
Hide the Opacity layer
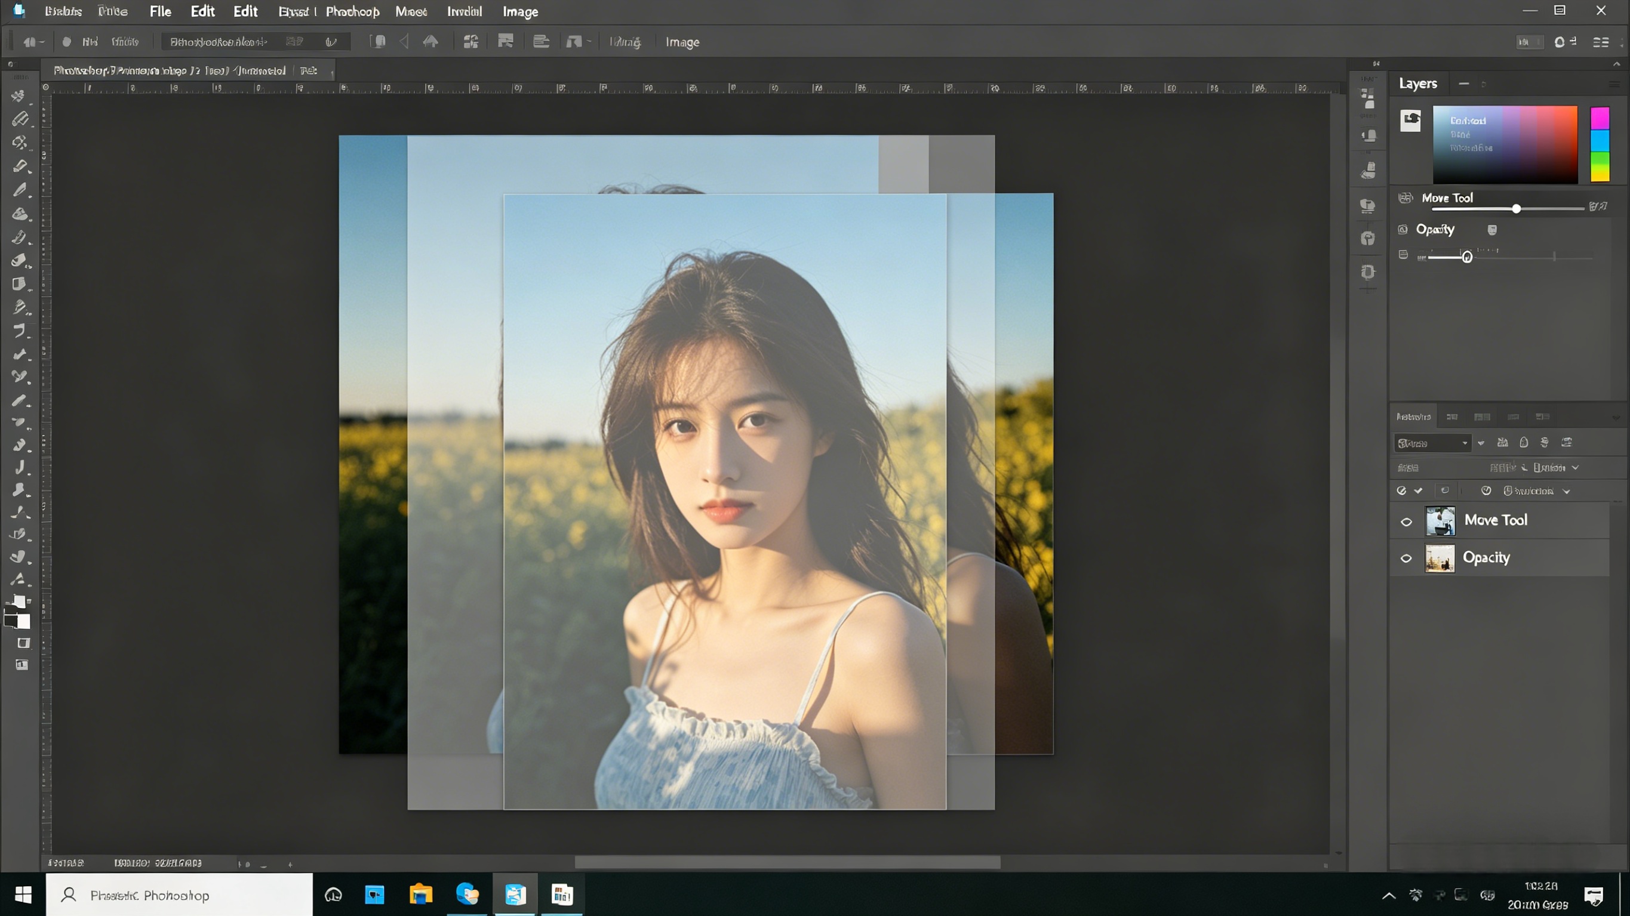tap(1407, 559)
